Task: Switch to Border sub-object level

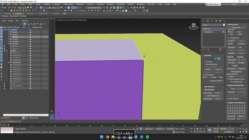Action: pos(213,59)
